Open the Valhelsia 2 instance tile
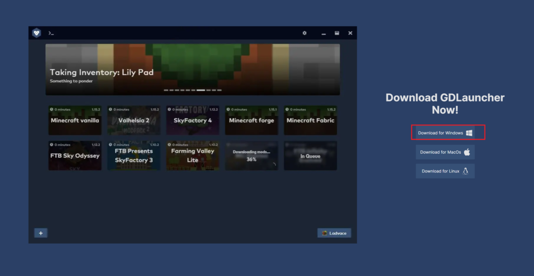The width and height of the screenshot is (534, 276). click(x=134, y=120)
